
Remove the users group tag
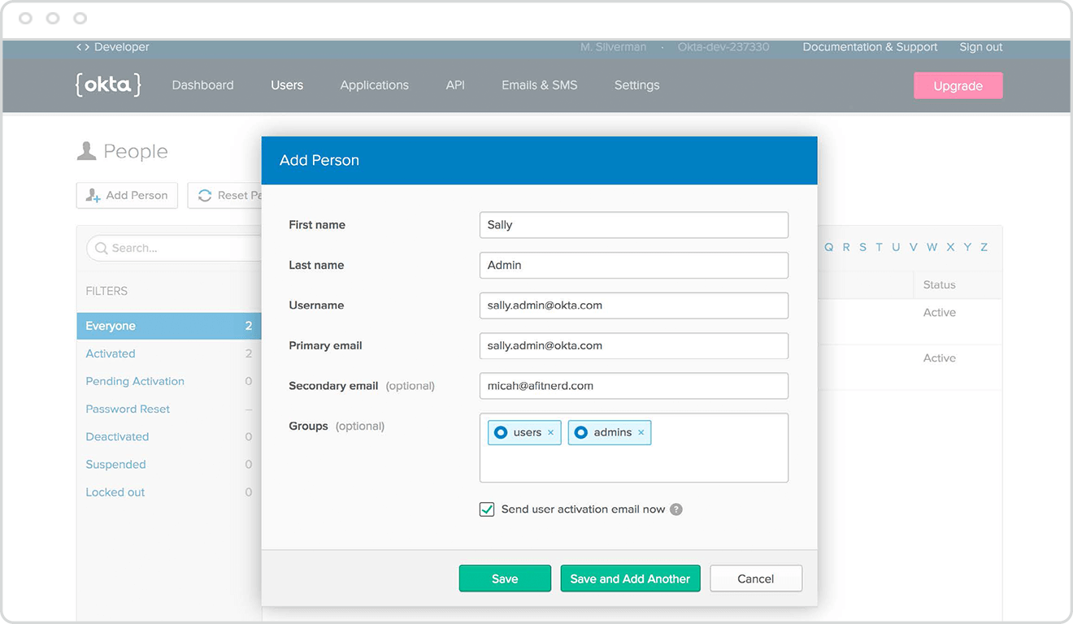click(550, 433)
